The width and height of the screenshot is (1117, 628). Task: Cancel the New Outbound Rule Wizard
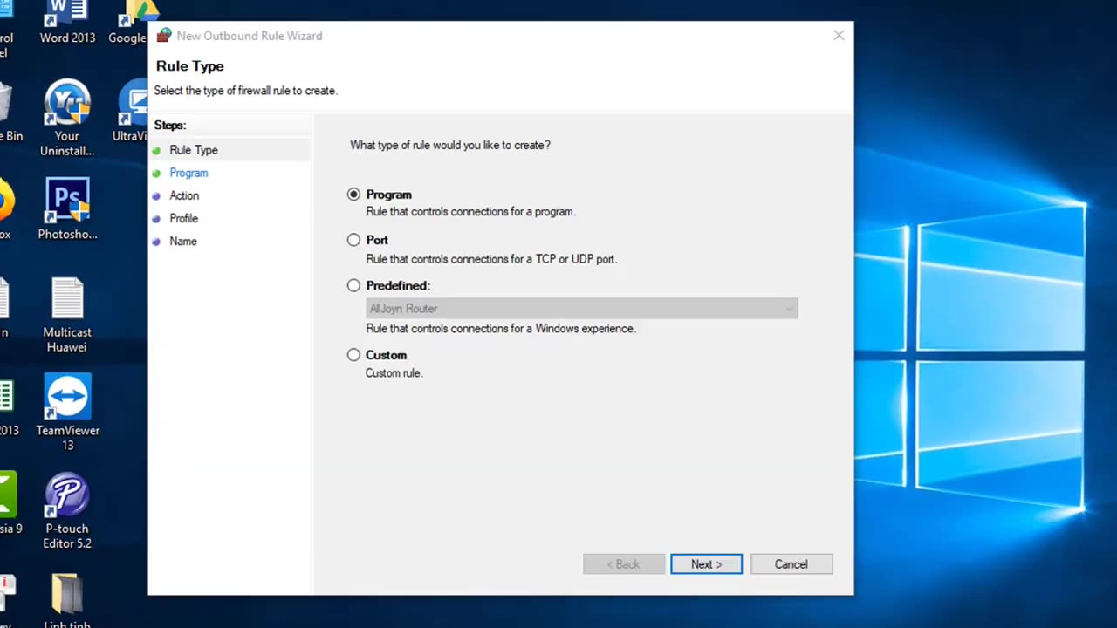tap(791, 564)
